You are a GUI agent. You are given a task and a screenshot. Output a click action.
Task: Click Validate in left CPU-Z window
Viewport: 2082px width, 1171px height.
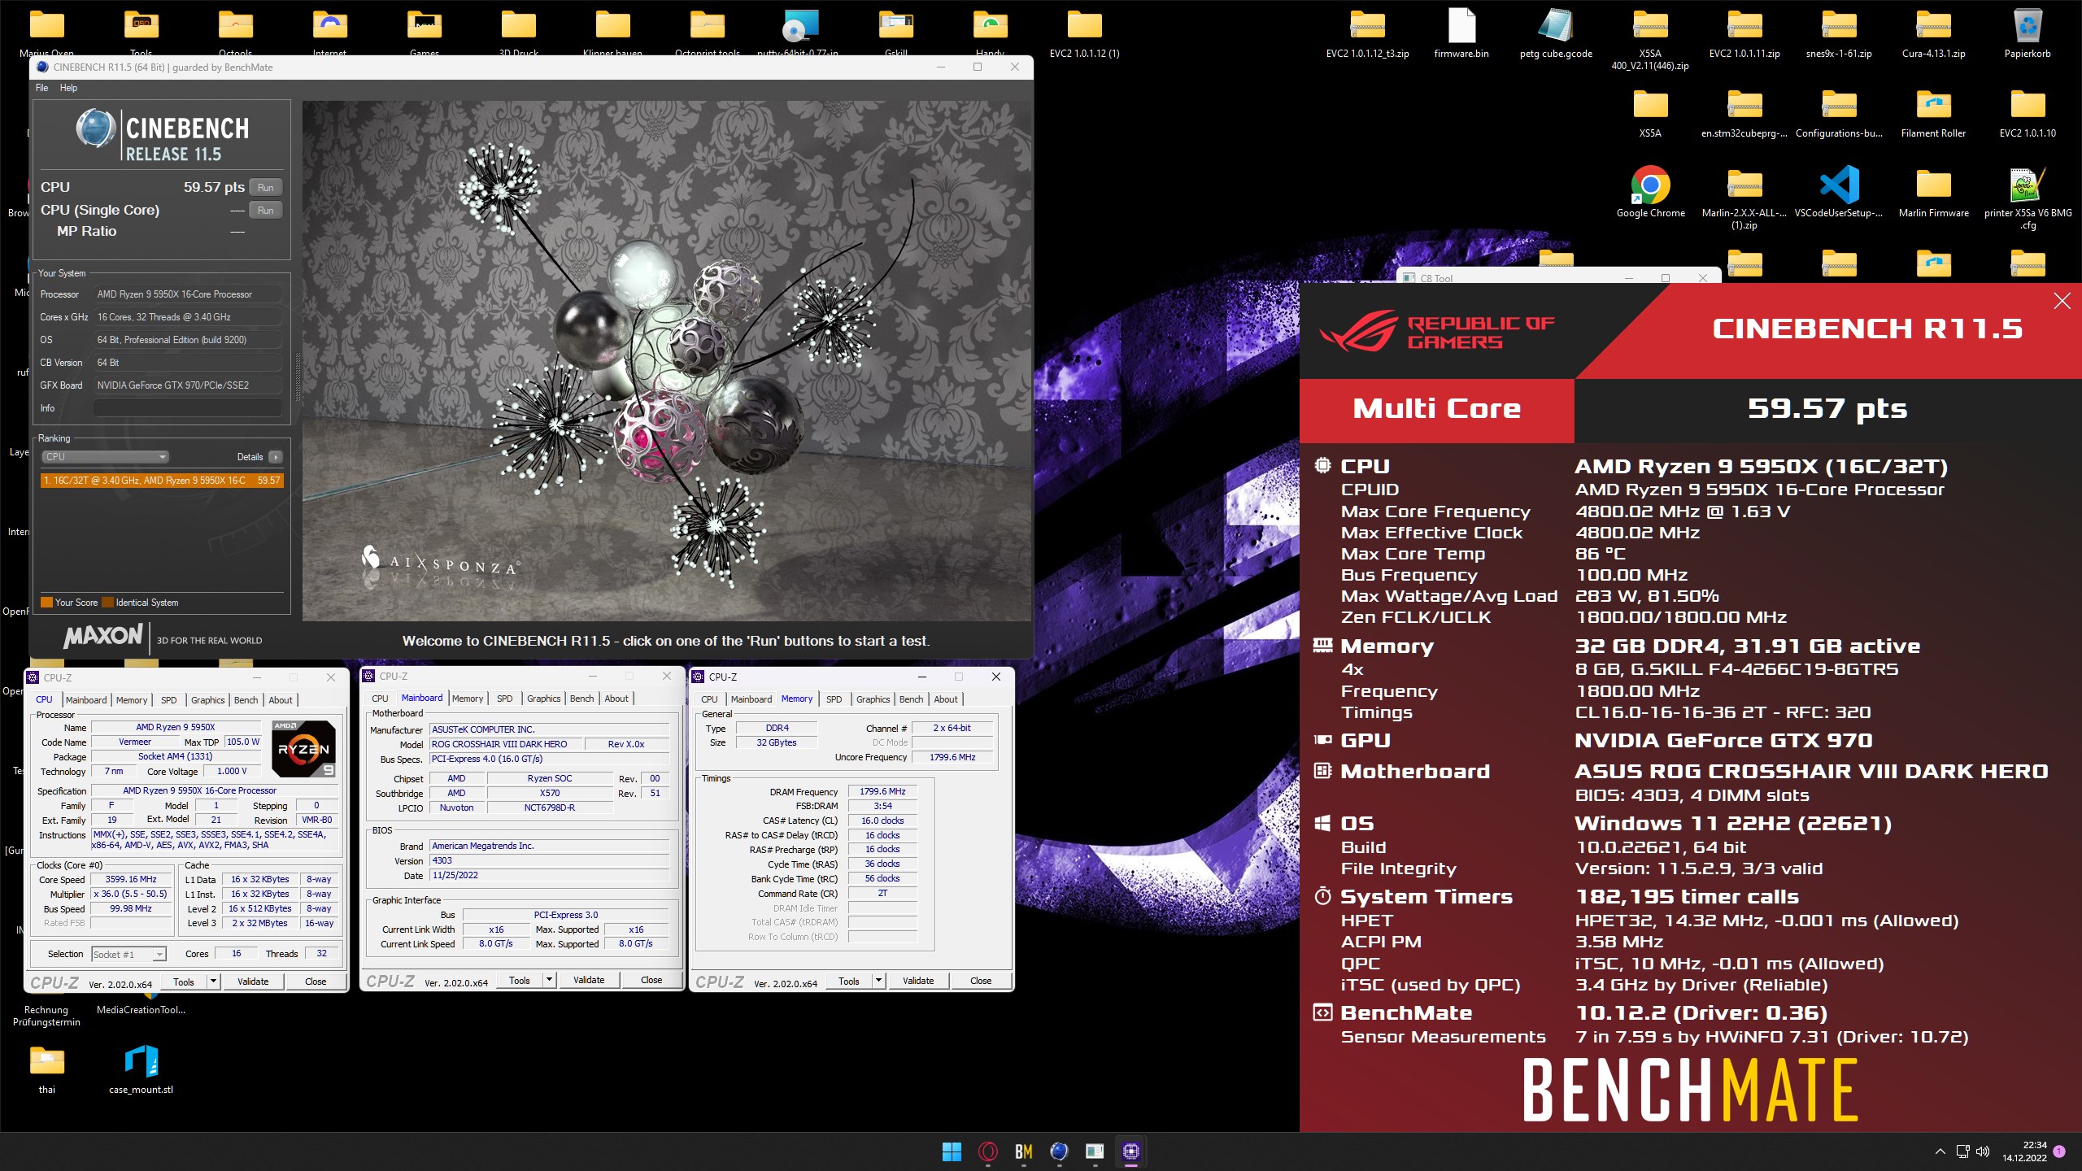tap(253, 982)
